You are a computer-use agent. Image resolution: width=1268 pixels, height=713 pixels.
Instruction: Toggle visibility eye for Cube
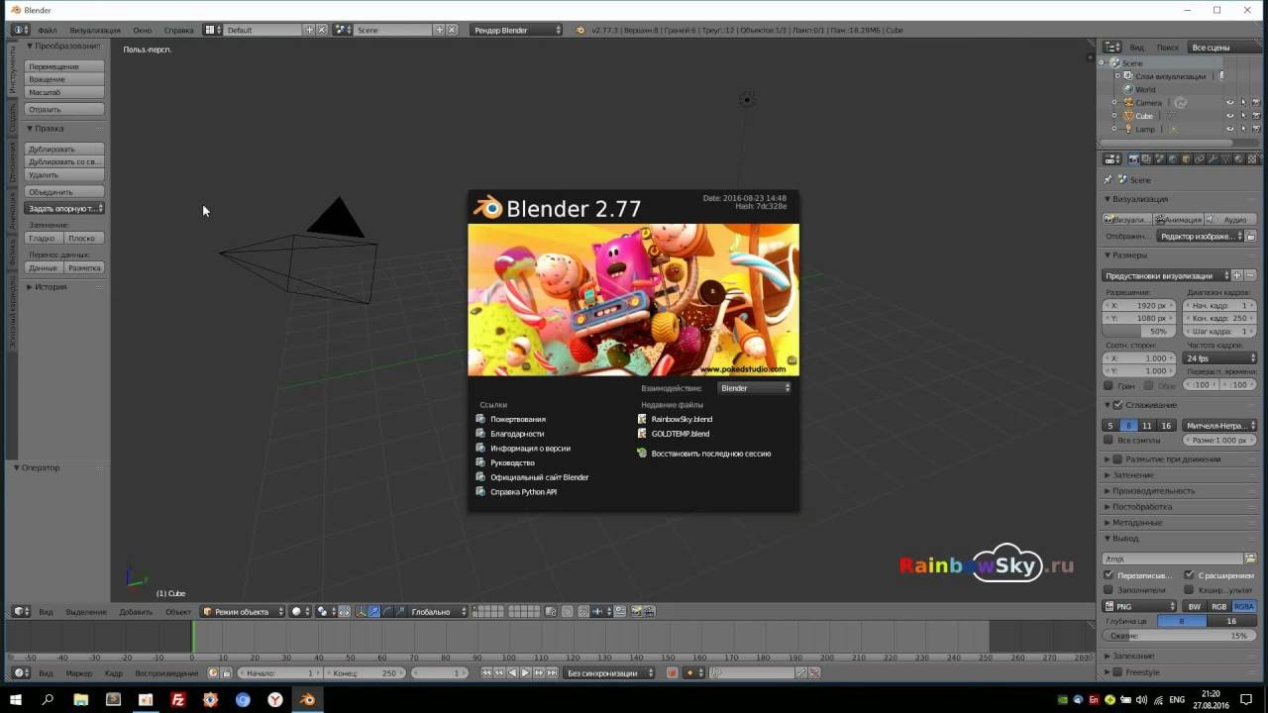1230,116
